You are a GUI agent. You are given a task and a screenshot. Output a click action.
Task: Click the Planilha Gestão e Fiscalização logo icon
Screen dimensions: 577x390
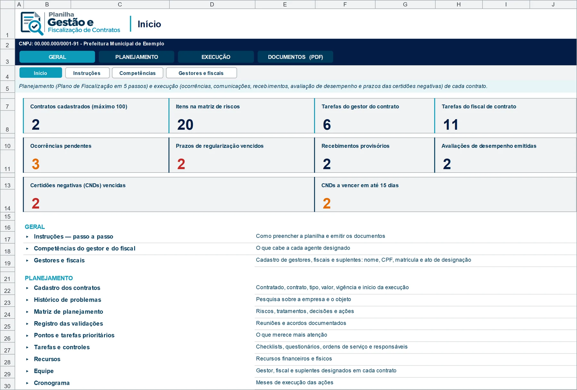[x=32, y=23]
